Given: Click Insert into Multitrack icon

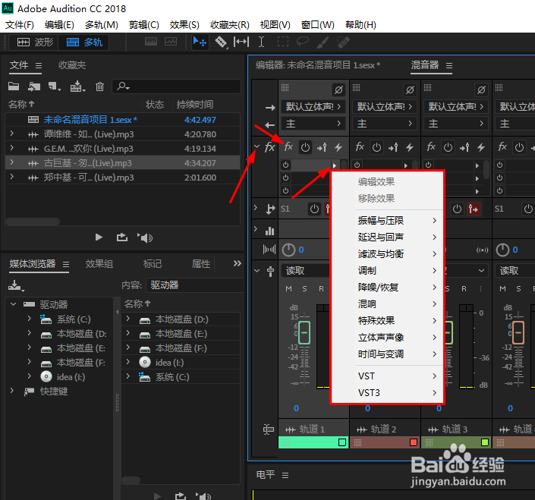Looking at the screenshot, I should 77,86.
